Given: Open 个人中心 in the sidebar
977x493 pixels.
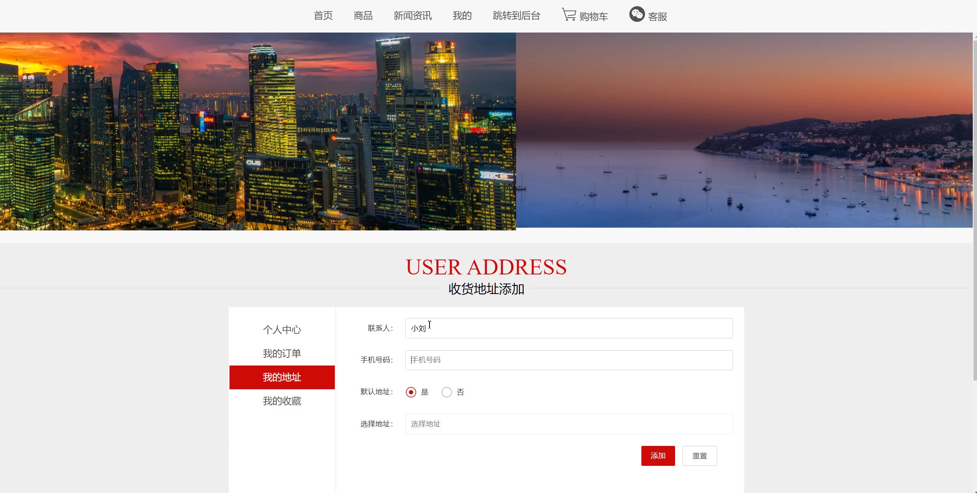Looking at the screenshot, I should click(x=282, y=330).
